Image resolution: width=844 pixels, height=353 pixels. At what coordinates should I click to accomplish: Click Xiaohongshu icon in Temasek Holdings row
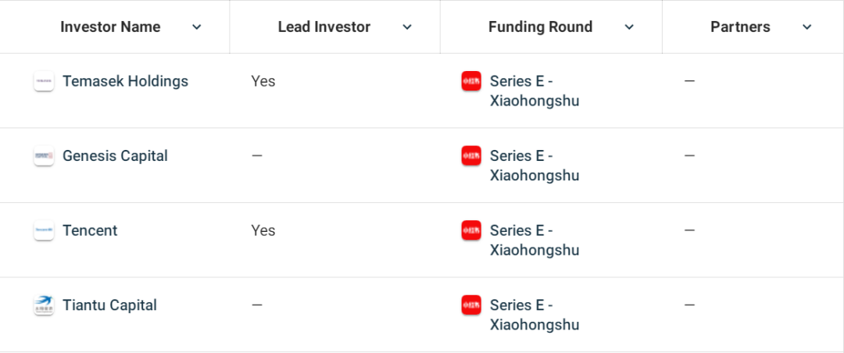[x=471, y=81]
